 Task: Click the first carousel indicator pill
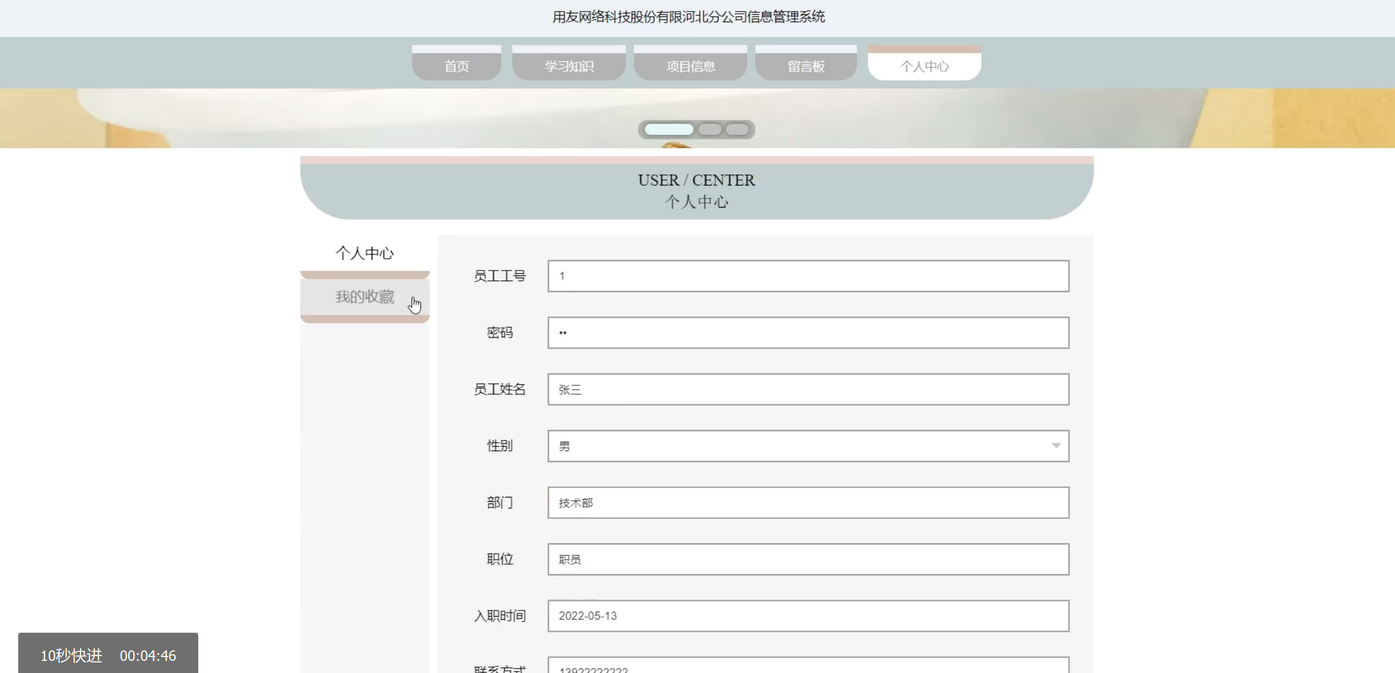click(x=668, y=129)
